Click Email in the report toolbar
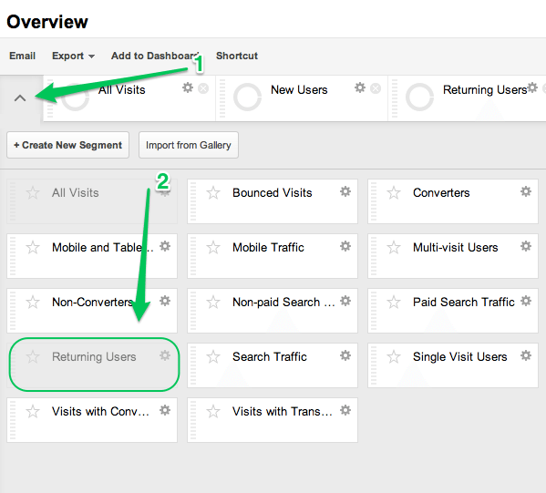 coord(22,56)
